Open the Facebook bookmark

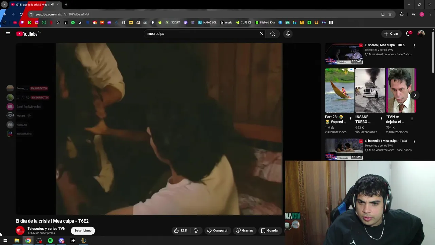point(280,23)
